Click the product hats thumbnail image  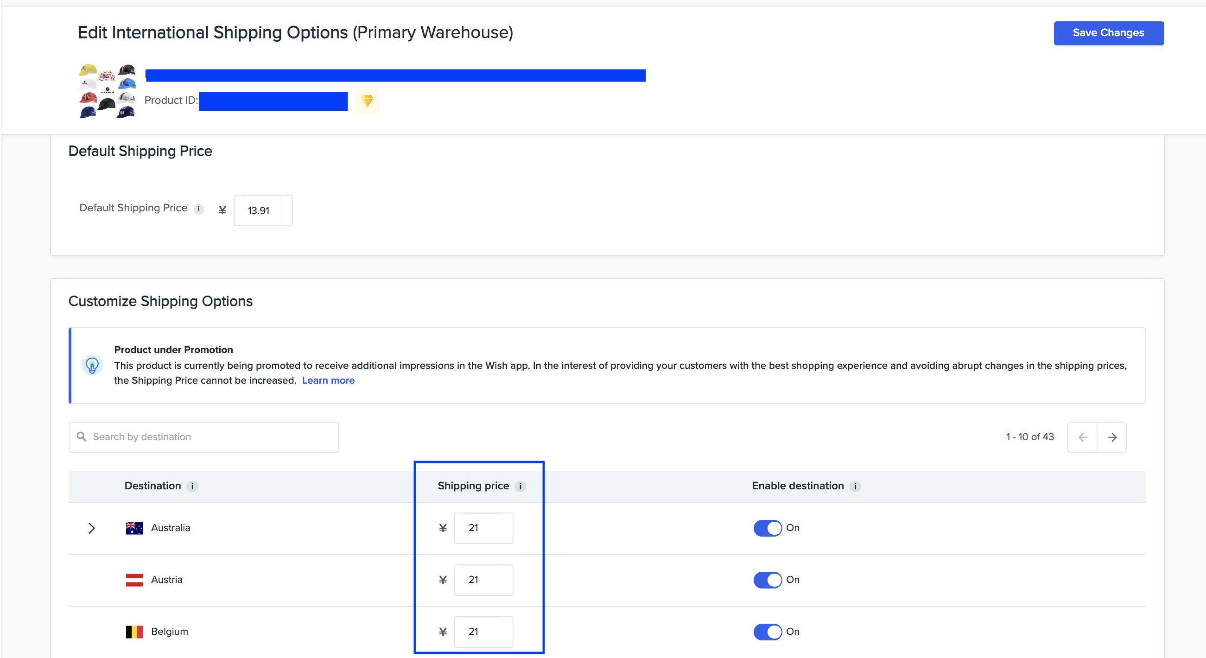click(x=107, y=91)
